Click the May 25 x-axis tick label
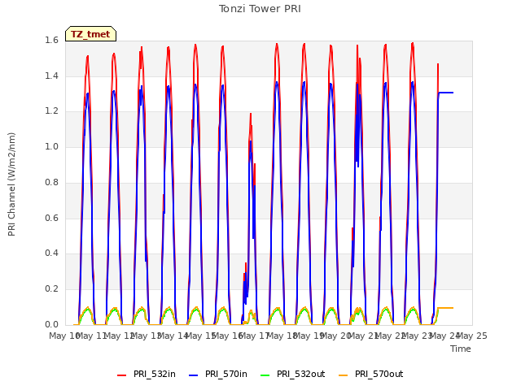 [472, 336]
